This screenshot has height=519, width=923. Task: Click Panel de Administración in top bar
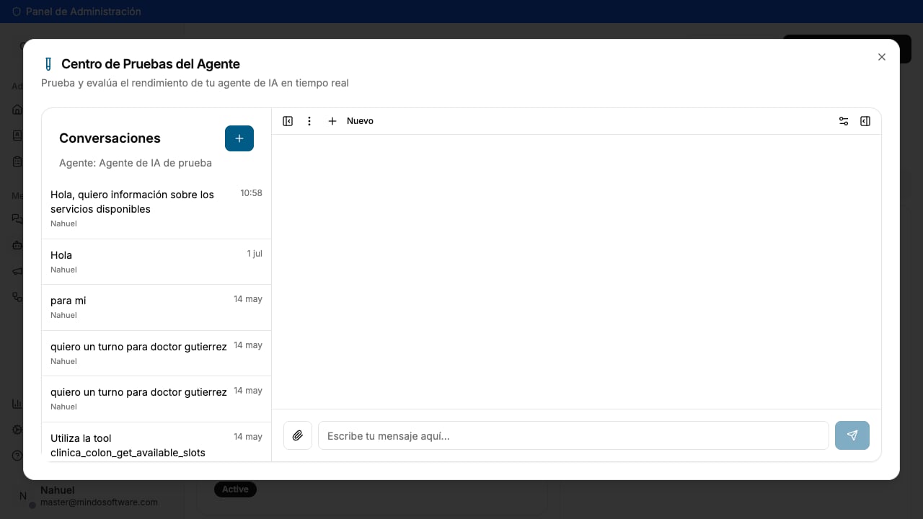[84, 12]
